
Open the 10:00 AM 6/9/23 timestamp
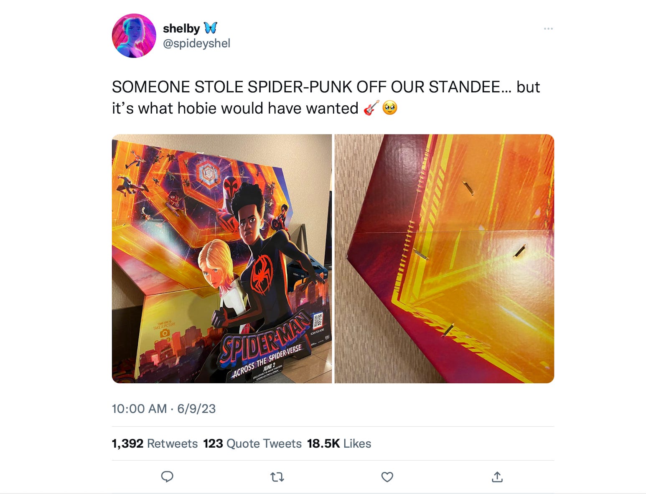coord(164,408)
